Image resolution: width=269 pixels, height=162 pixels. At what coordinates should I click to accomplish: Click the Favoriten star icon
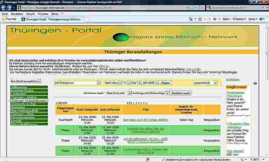click(4, 19)
